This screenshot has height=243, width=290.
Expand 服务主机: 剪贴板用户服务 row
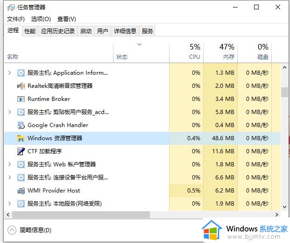10,112
